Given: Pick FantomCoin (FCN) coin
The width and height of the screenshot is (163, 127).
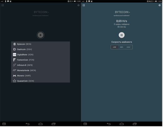Looking at the screenshot, I should click(x=40, y=60).
